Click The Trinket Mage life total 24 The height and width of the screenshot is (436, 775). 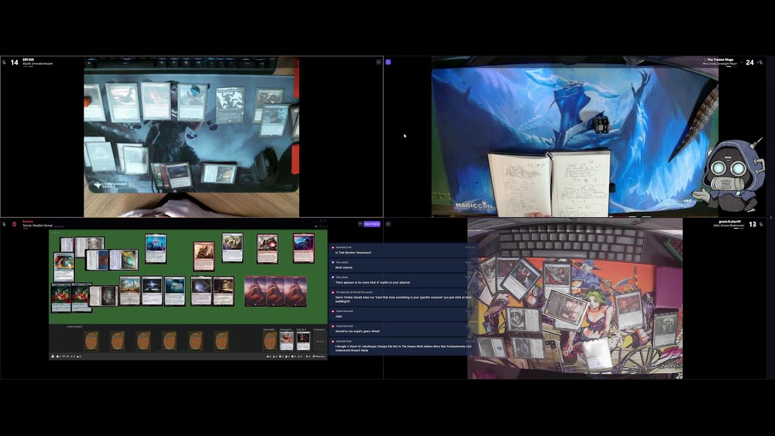(750, 62)
